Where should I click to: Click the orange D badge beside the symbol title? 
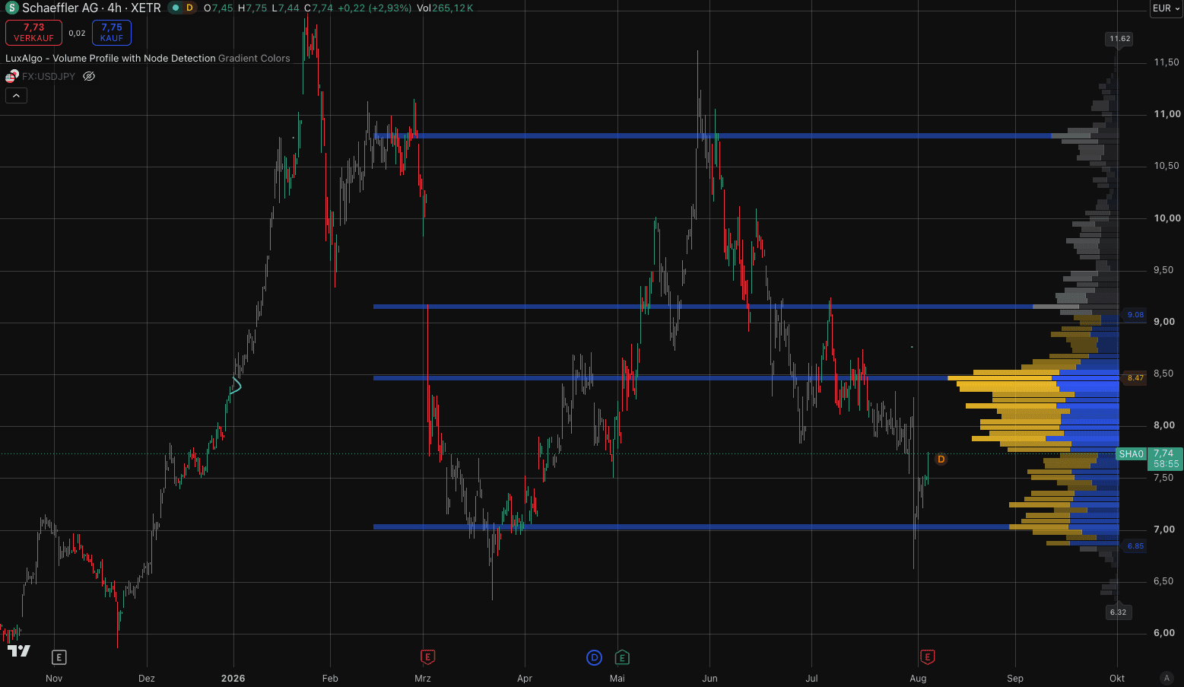click(189, 8)
